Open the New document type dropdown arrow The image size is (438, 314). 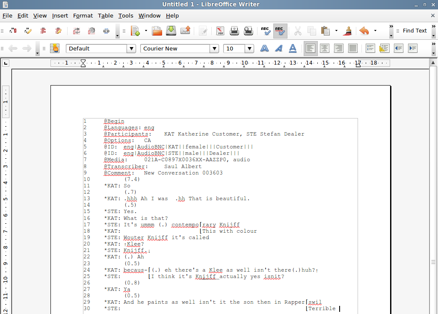click(x=146, y=31)
